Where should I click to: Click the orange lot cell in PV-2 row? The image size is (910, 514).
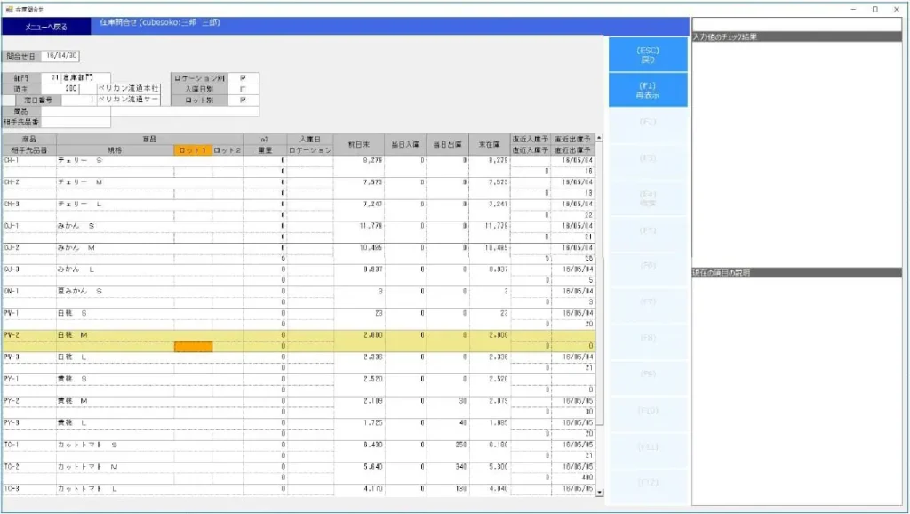[193, 346]
